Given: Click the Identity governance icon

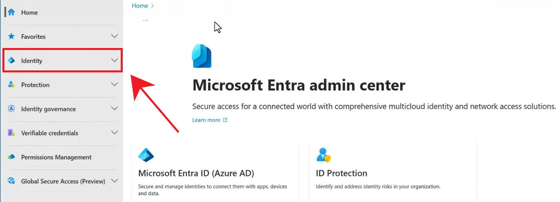Looking at the screenshot, I should tap(11, 109).
